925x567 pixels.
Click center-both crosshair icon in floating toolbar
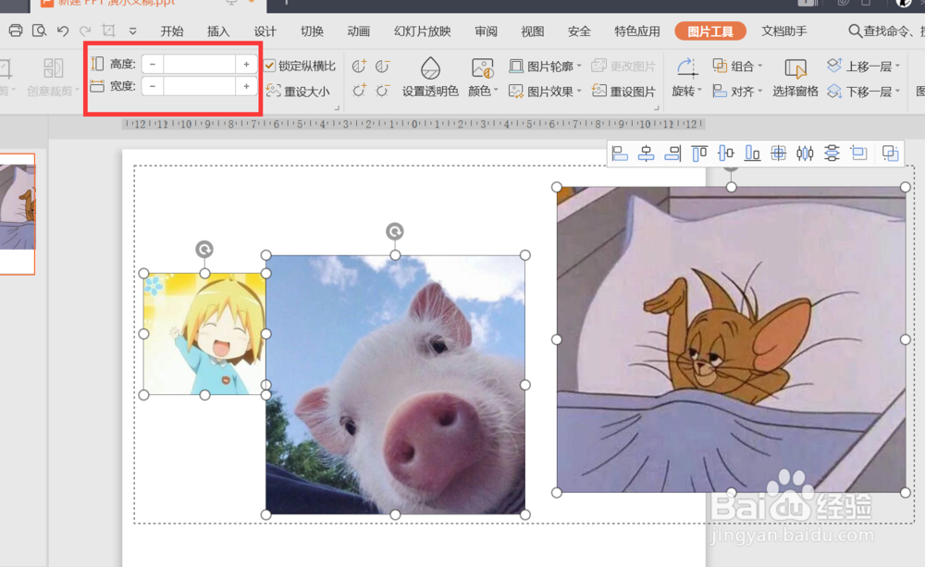pos(779,154)
